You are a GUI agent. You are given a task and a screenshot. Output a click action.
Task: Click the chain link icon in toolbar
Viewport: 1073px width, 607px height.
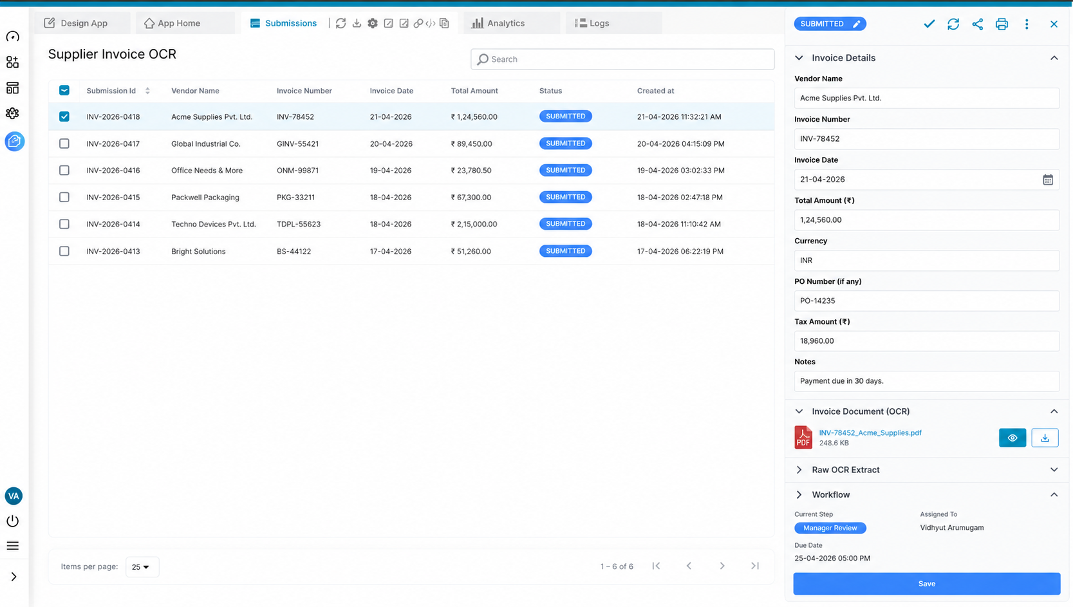click(x=418, y=23)
